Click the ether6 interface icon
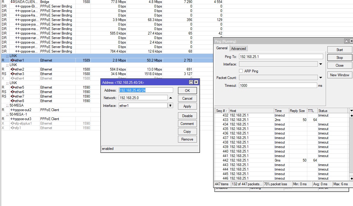The image size is (353, 206). [12, 92]
